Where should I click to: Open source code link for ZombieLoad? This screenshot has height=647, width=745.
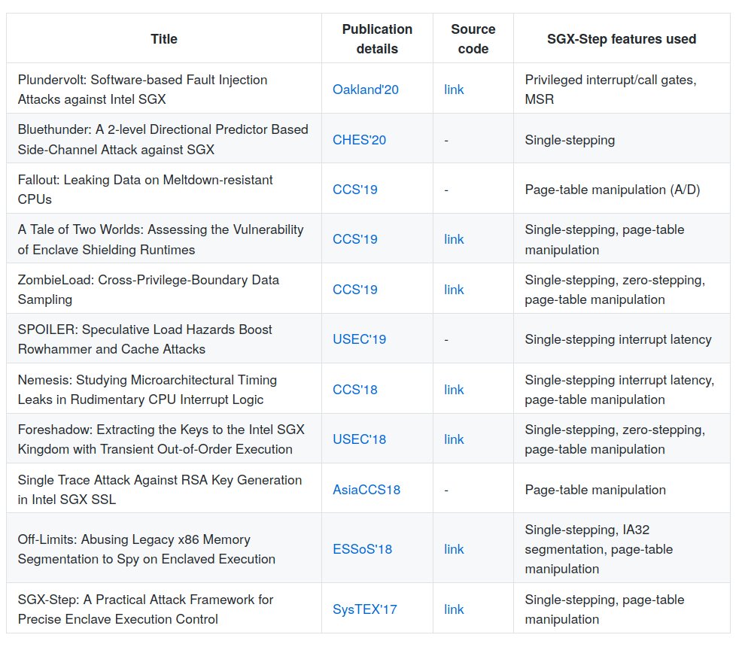coord(454,290)
